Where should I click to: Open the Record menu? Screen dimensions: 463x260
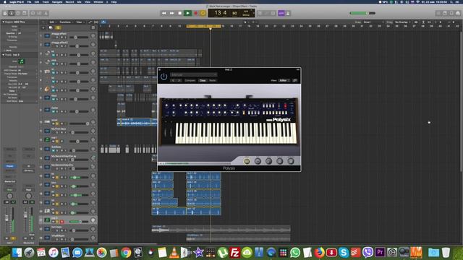click(x=69, y=1)
